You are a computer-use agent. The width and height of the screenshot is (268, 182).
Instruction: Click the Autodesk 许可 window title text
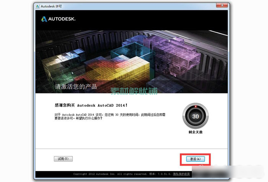pyautogui.click(x=51, y=6)
